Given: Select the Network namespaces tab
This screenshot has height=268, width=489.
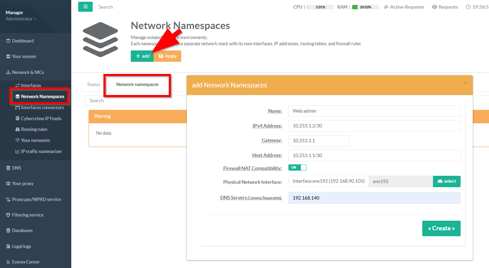Looking at the screenshot, I should 137,84.
